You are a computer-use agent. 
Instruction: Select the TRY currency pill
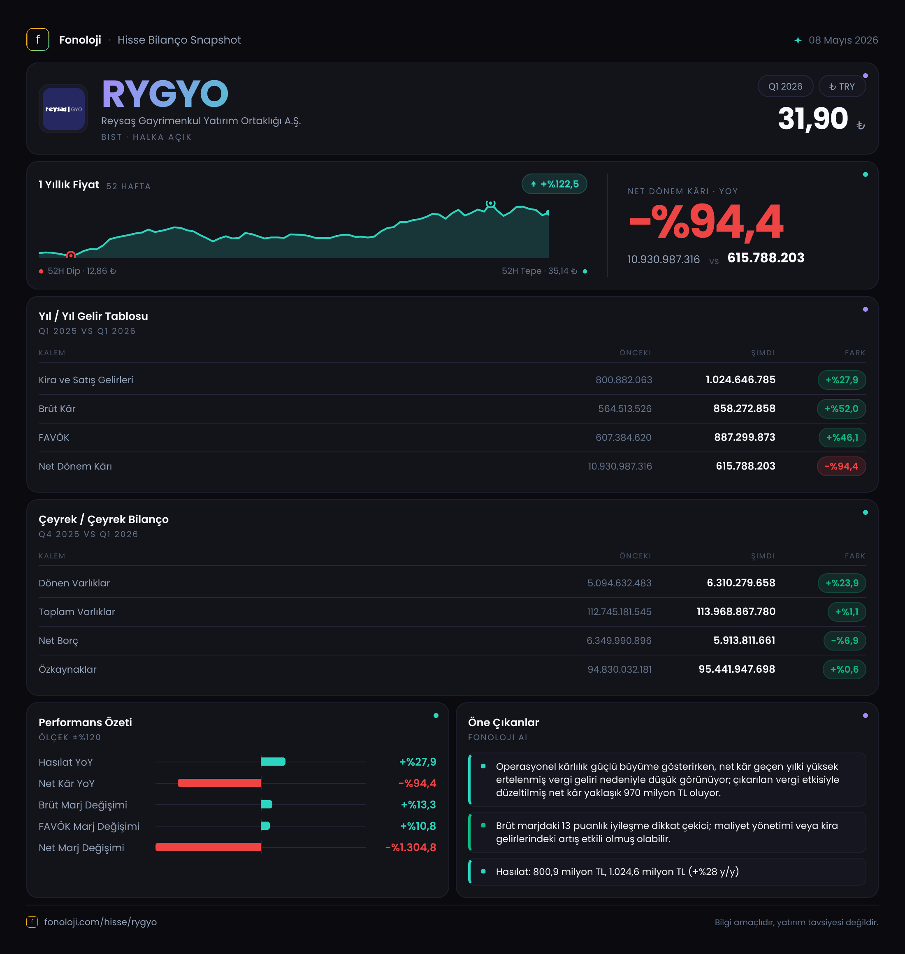pyautogui.click(x=842, y=86)
